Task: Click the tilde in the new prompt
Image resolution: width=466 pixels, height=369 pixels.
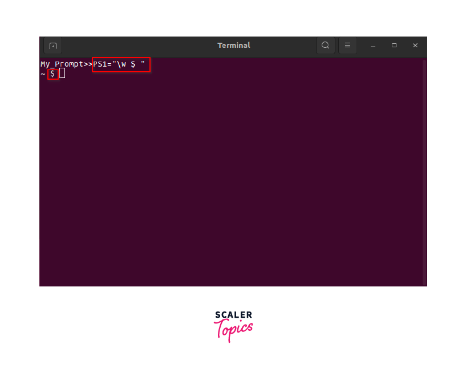Action: pos(43,73)
